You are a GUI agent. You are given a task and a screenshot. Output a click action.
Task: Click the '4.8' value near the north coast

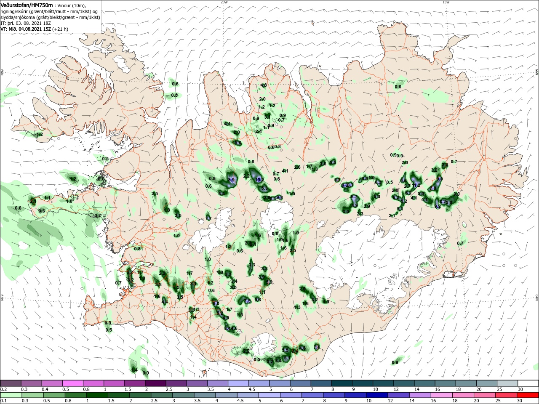click(x=264, y=85)
